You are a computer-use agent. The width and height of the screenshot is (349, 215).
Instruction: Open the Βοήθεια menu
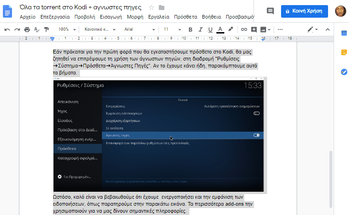pos(211,17)
